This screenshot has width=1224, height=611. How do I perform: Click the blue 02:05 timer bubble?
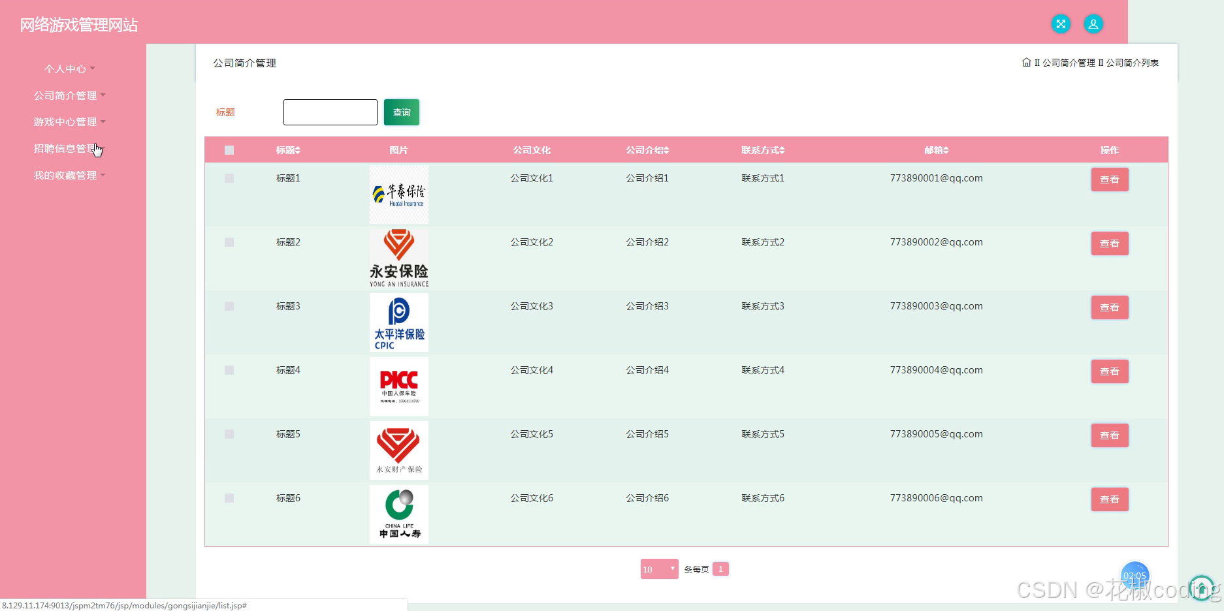[x=1135, y=576]
